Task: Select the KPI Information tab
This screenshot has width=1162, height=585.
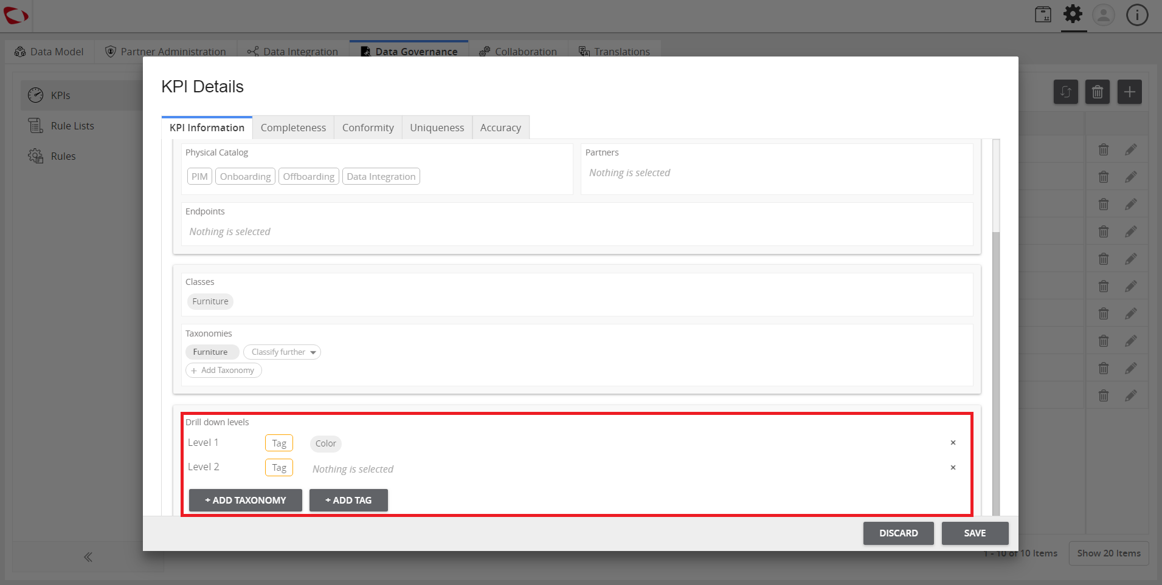Action: pyautogui.click(x=207, y=128)
